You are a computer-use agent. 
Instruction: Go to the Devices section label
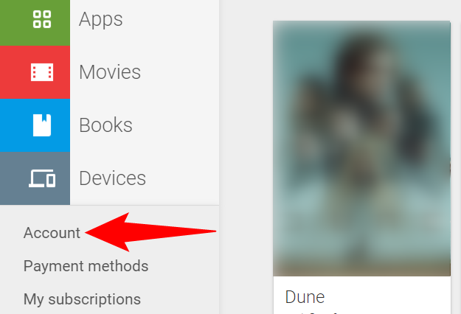[113, 178]
